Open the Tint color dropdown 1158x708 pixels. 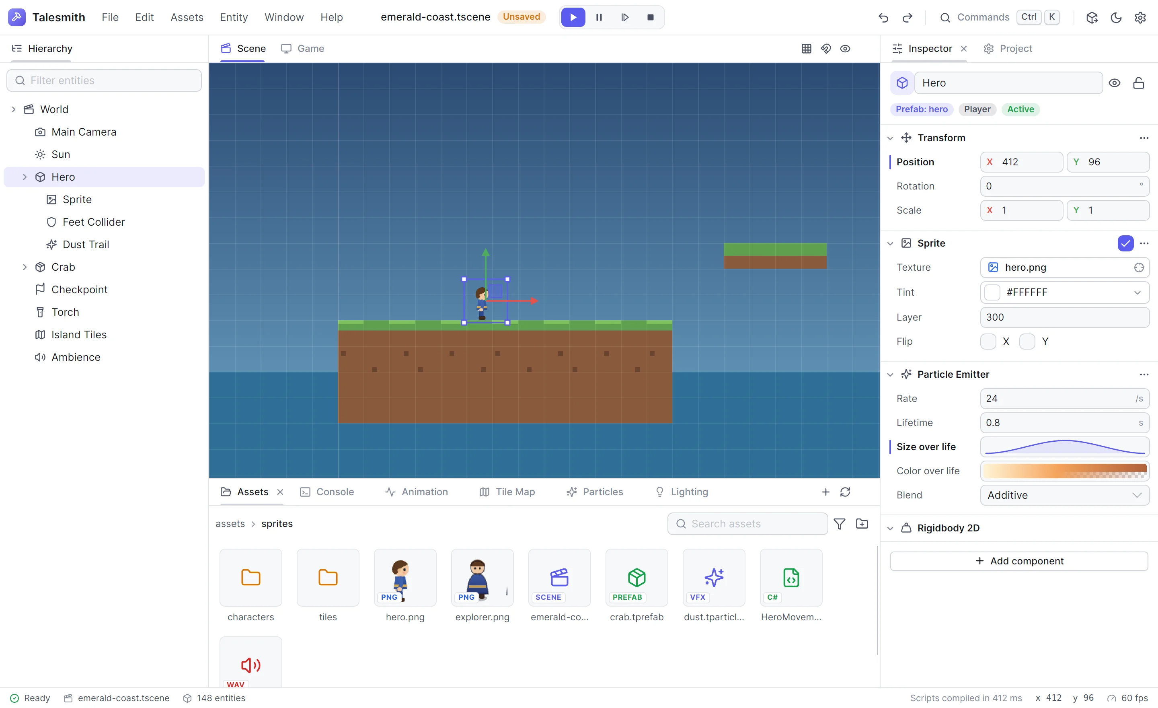[1064, 292]
